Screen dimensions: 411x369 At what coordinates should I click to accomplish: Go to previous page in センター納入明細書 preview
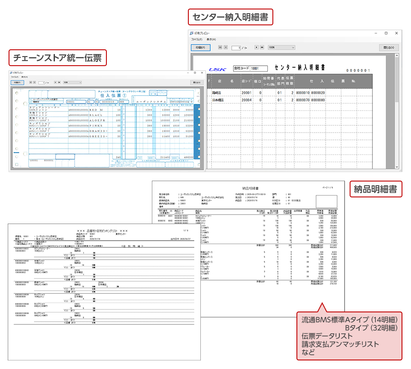click(x=226, y=48)
